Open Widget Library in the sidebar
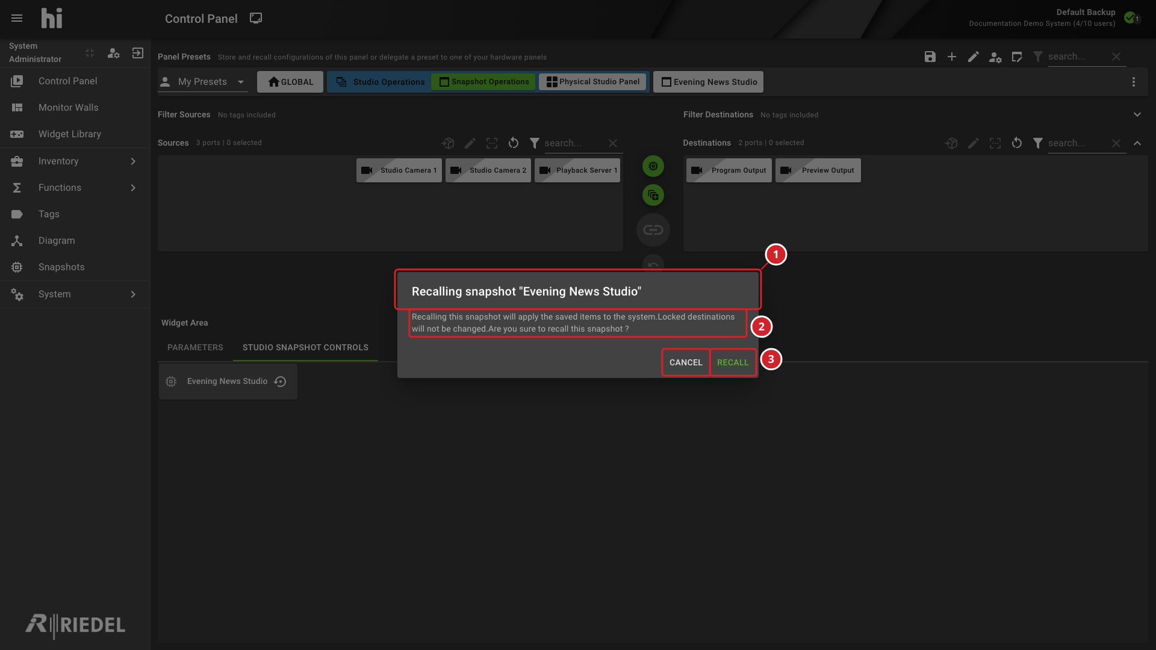This screenshot has width=1156, height=650. pos(75,134)
